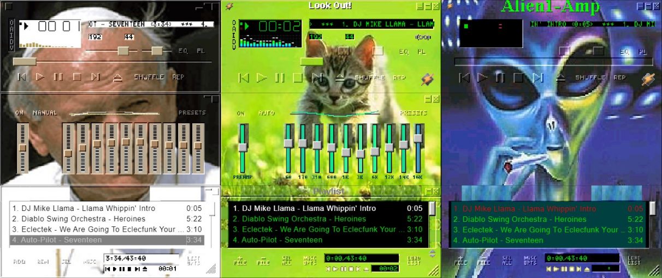This screenshot has width=662, height=278.
Task: Click the Eject icon in the Look Out! player
Action: [x=339, y=77]
